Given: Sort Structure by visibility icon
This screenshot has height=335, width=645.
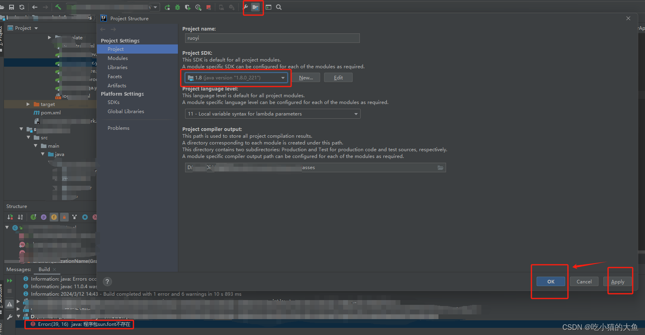Looking at the screenshot, I should [x=10, y=217].
